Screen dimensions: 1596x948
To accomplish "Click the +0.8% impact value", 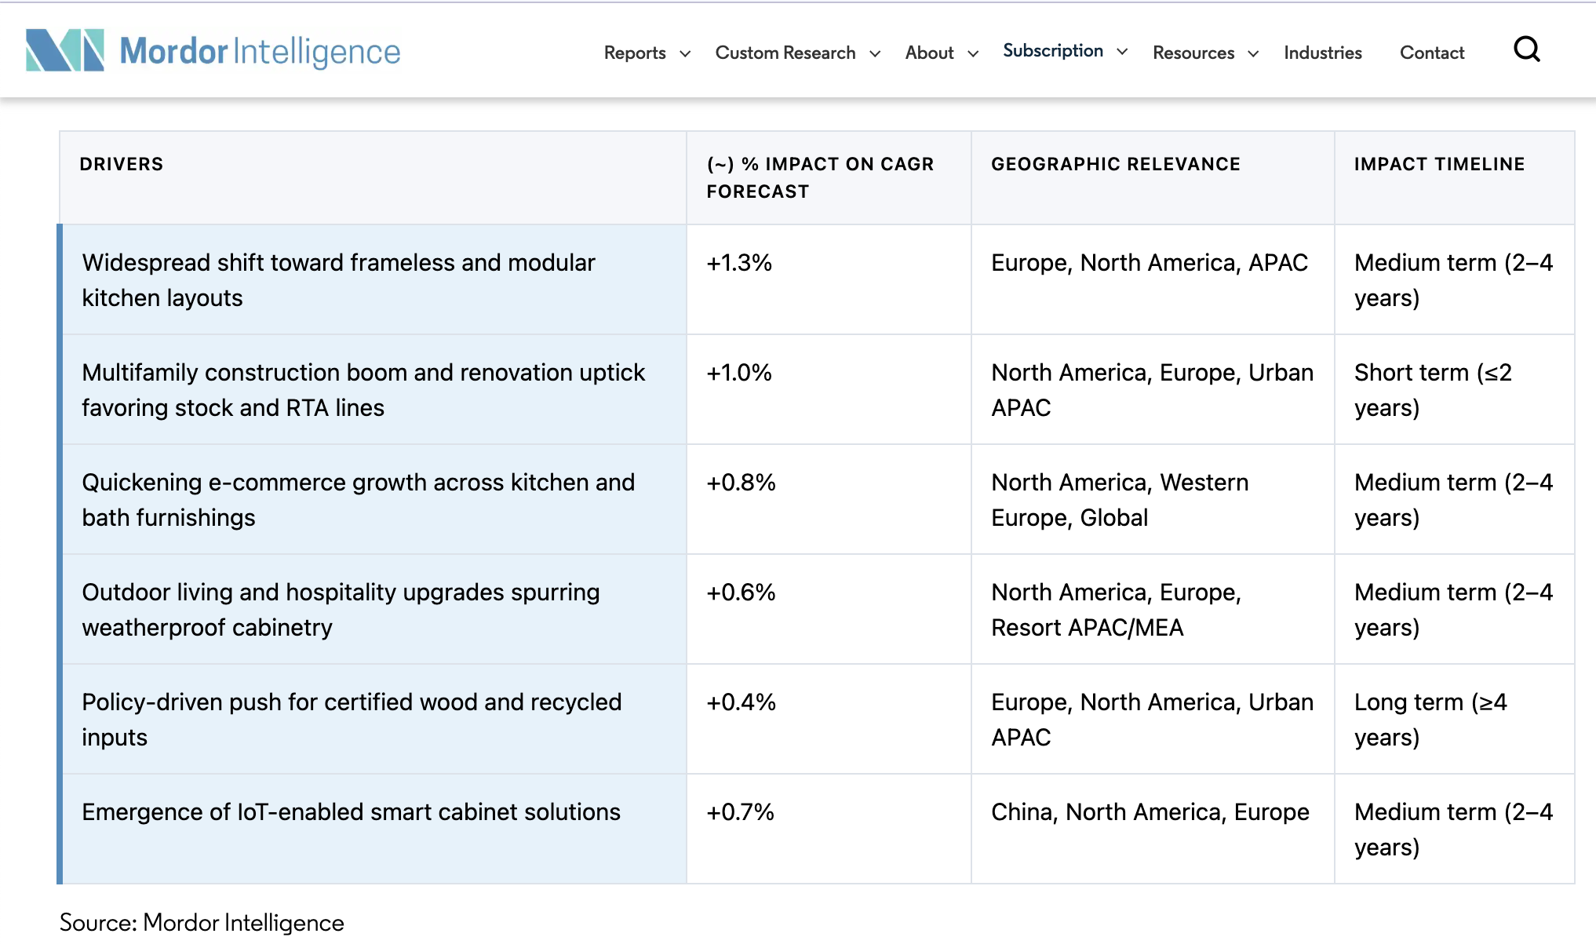I will (741, 483).
